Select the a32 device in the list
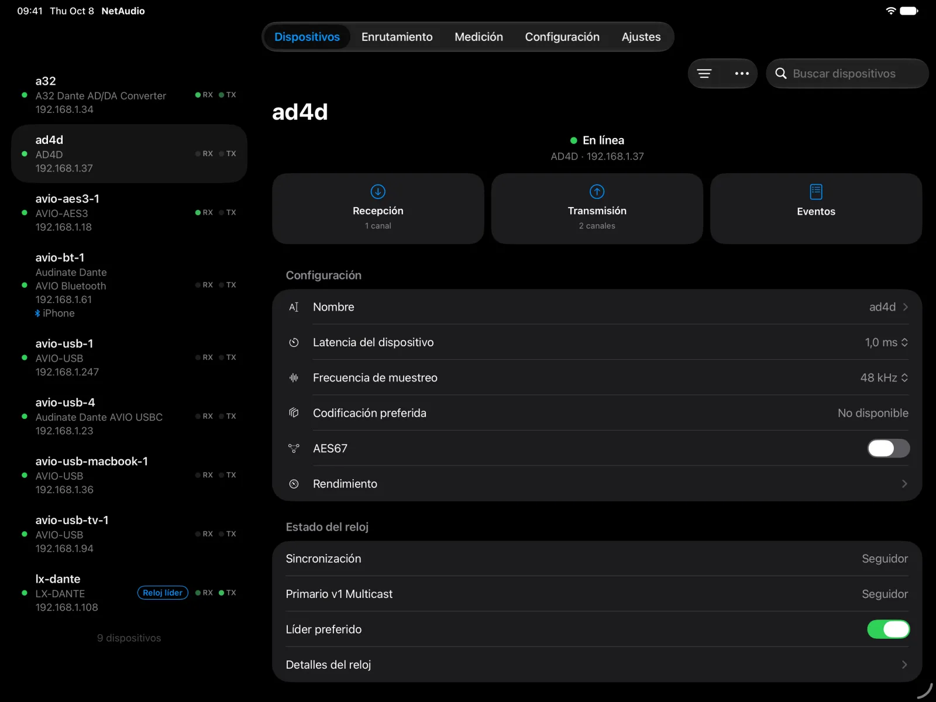This screenshot has height=702, width=936. click(x=129, y=95)
